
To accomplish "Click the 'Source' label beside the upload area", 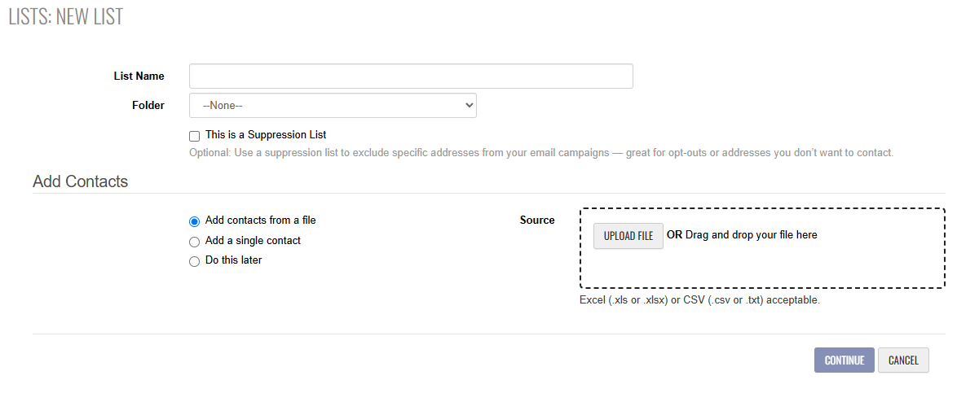I will 537,221.
